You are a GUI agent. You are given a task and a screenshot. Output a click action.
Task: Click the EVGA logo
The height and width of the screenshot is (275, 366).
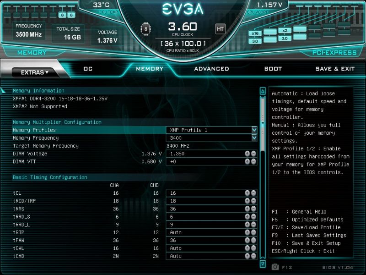[183, 9]
